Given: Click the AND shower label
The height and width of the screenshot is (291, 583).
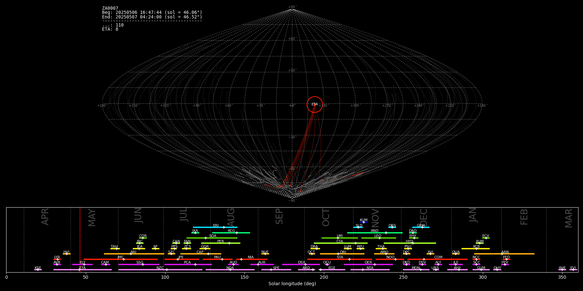Looking at the screenshot, I should click(x=375, y=231).
